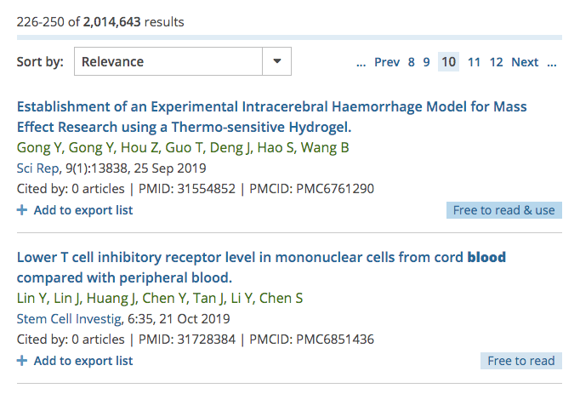Viewport: 580px width, 394px height.
Task: Jump to results page 12
Action: (497, 62)
